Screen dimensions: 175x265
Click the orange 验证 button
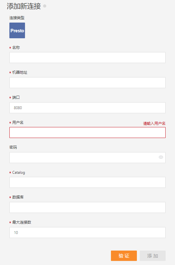point(124,256)
